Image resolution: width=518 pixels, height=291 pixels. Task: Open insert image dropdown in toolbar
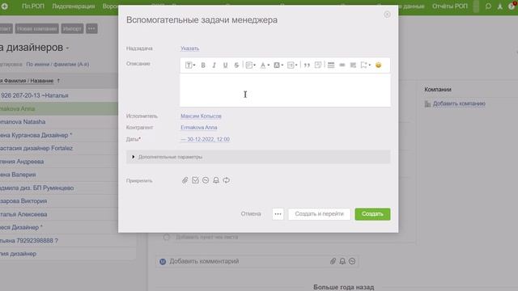point(365,65)
